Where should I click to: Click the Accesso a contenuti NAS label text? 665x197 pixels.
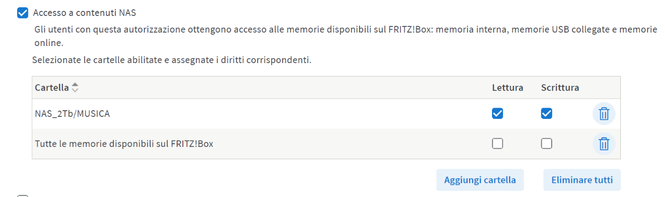click(x=85, y=13)
